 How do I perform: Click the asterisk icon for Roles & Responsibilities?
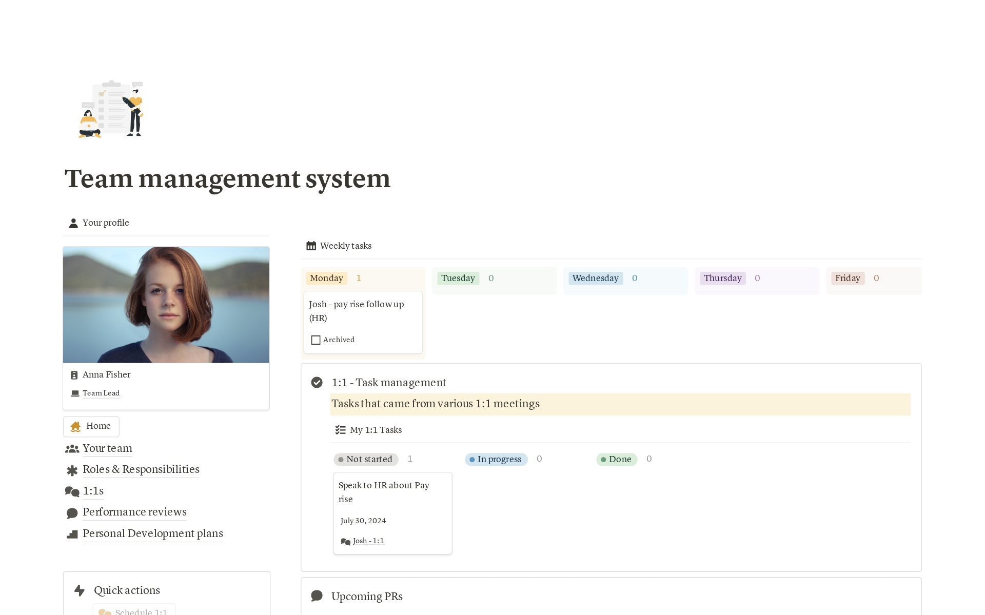coord(72,470)
